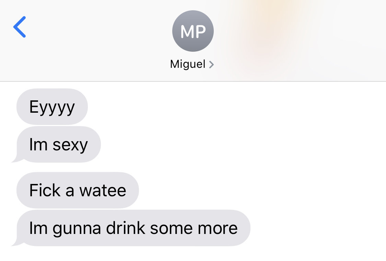This screenshot has width=386, height=261.
Task: Click the tail of the last message bubble
Action: coord(17,242)
